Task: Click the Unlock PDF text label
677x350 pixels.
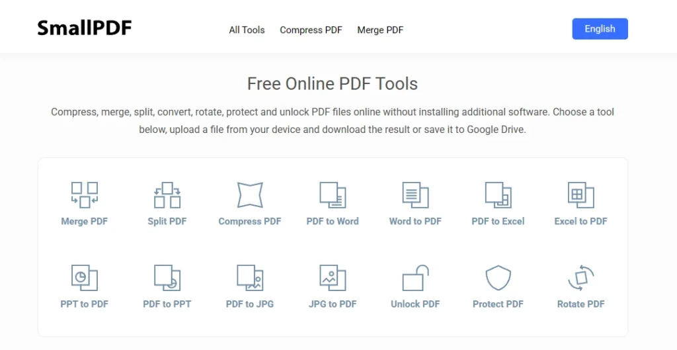Action: click(x=415, y=304)
